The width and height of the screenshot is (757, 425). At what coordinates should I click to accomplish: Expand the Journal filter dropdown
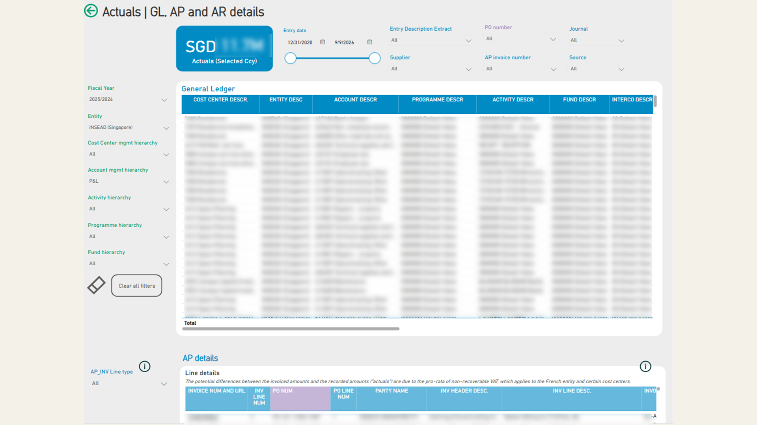point(597,40)
